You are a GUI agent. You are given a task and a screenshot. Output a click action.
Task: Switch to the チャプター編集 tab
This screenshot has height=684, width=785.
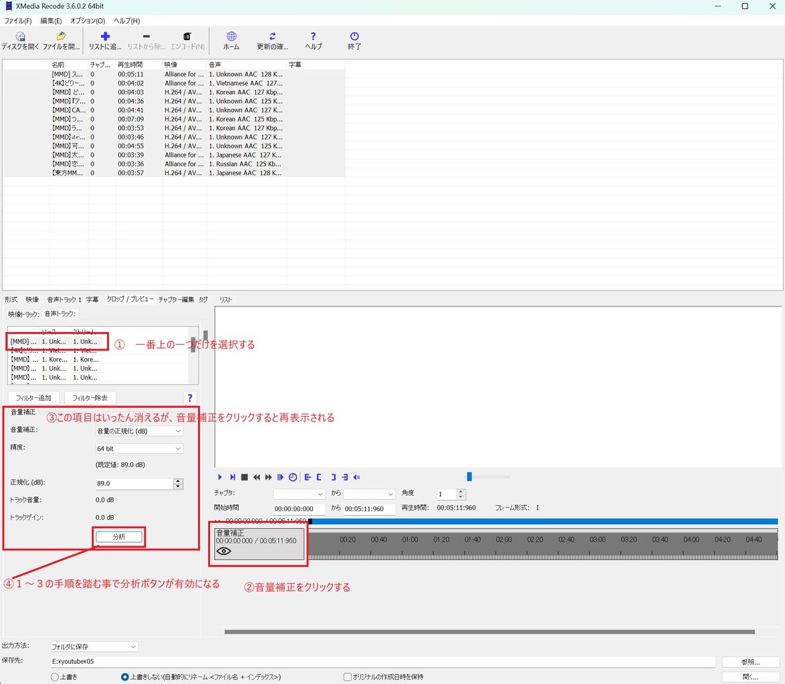176,299
